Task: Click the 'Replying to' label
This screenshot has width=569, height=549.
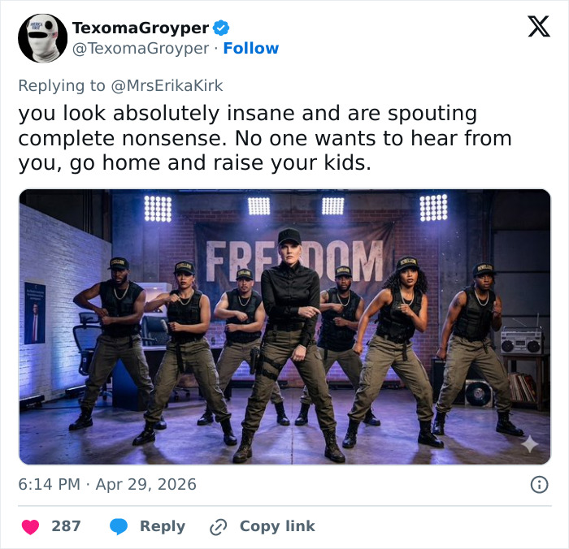Action: tap(60, 85)
